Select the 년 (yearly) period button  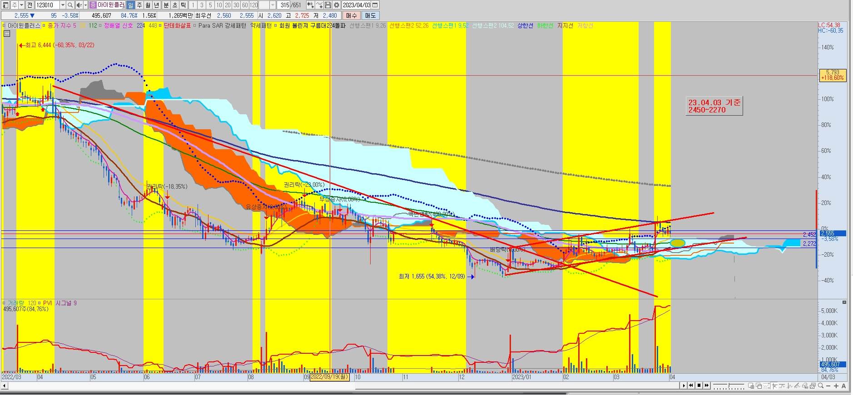(x=156, y=5)
